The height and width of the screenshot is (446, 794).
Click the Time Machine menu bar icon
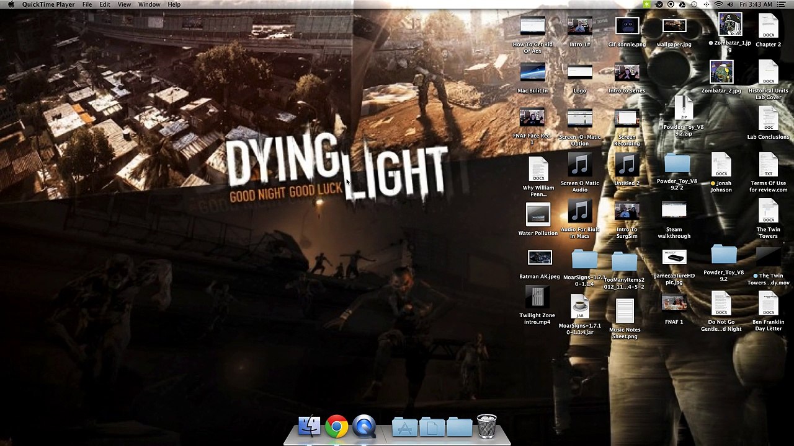click(694, 4)
